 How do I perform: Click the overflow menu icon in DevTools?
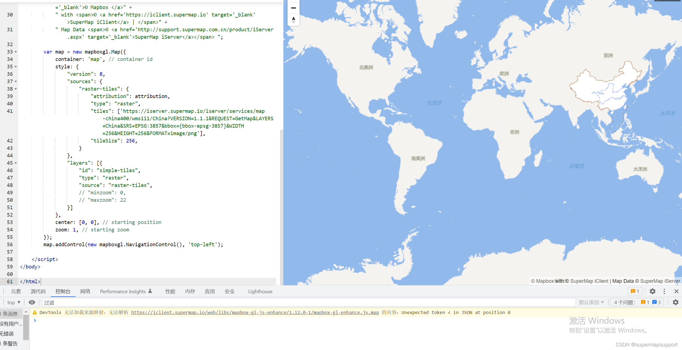click(664, 291)
